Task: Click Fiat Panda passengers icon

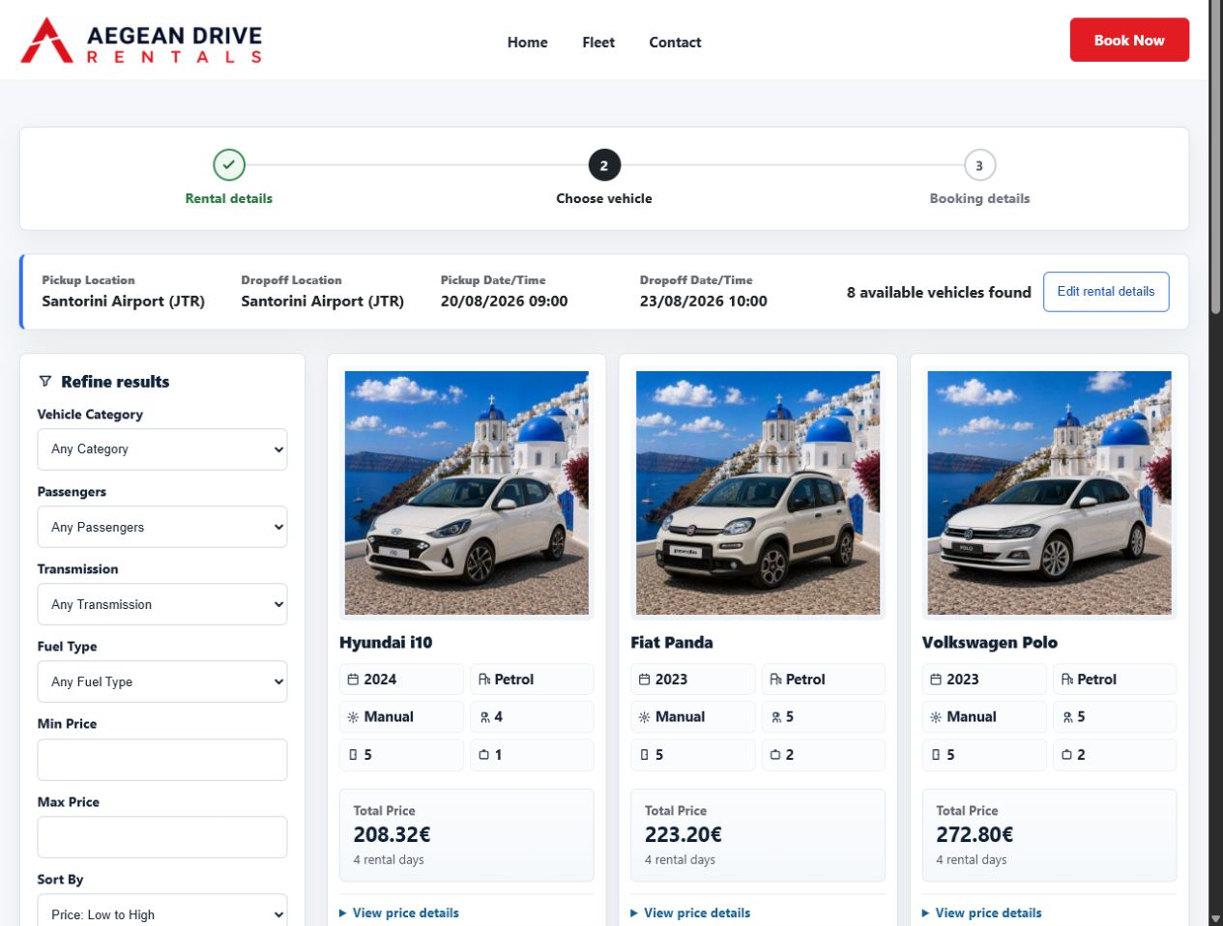Action: [775, 717]
